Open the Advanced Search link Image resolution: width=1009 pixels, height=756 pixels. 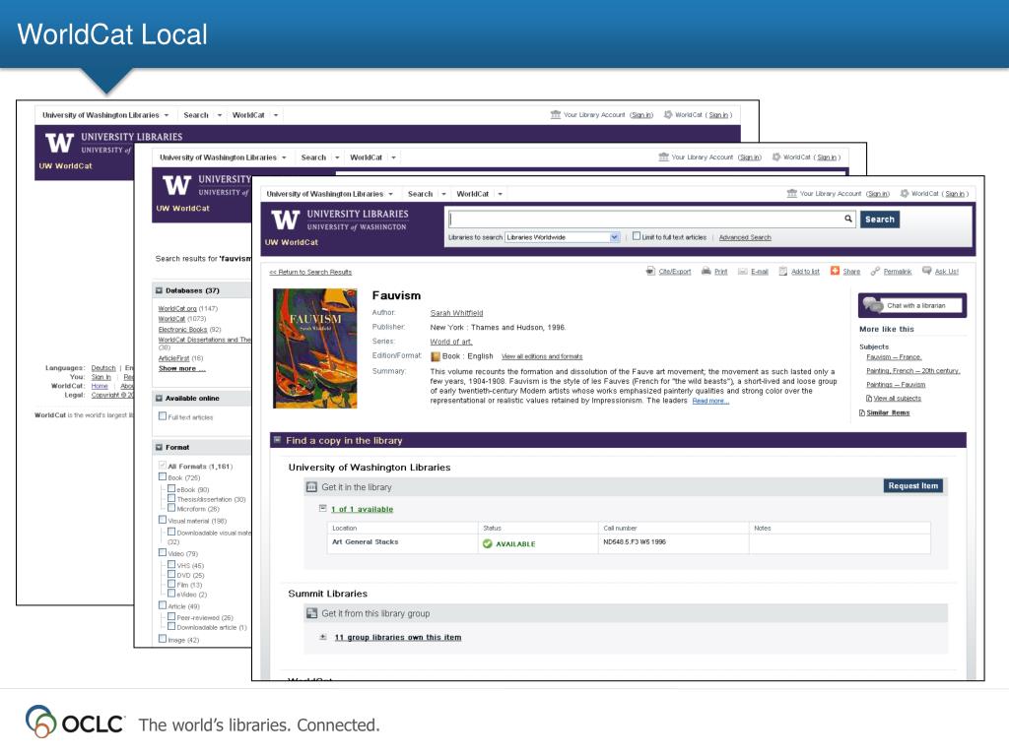(x=745, y=237)
